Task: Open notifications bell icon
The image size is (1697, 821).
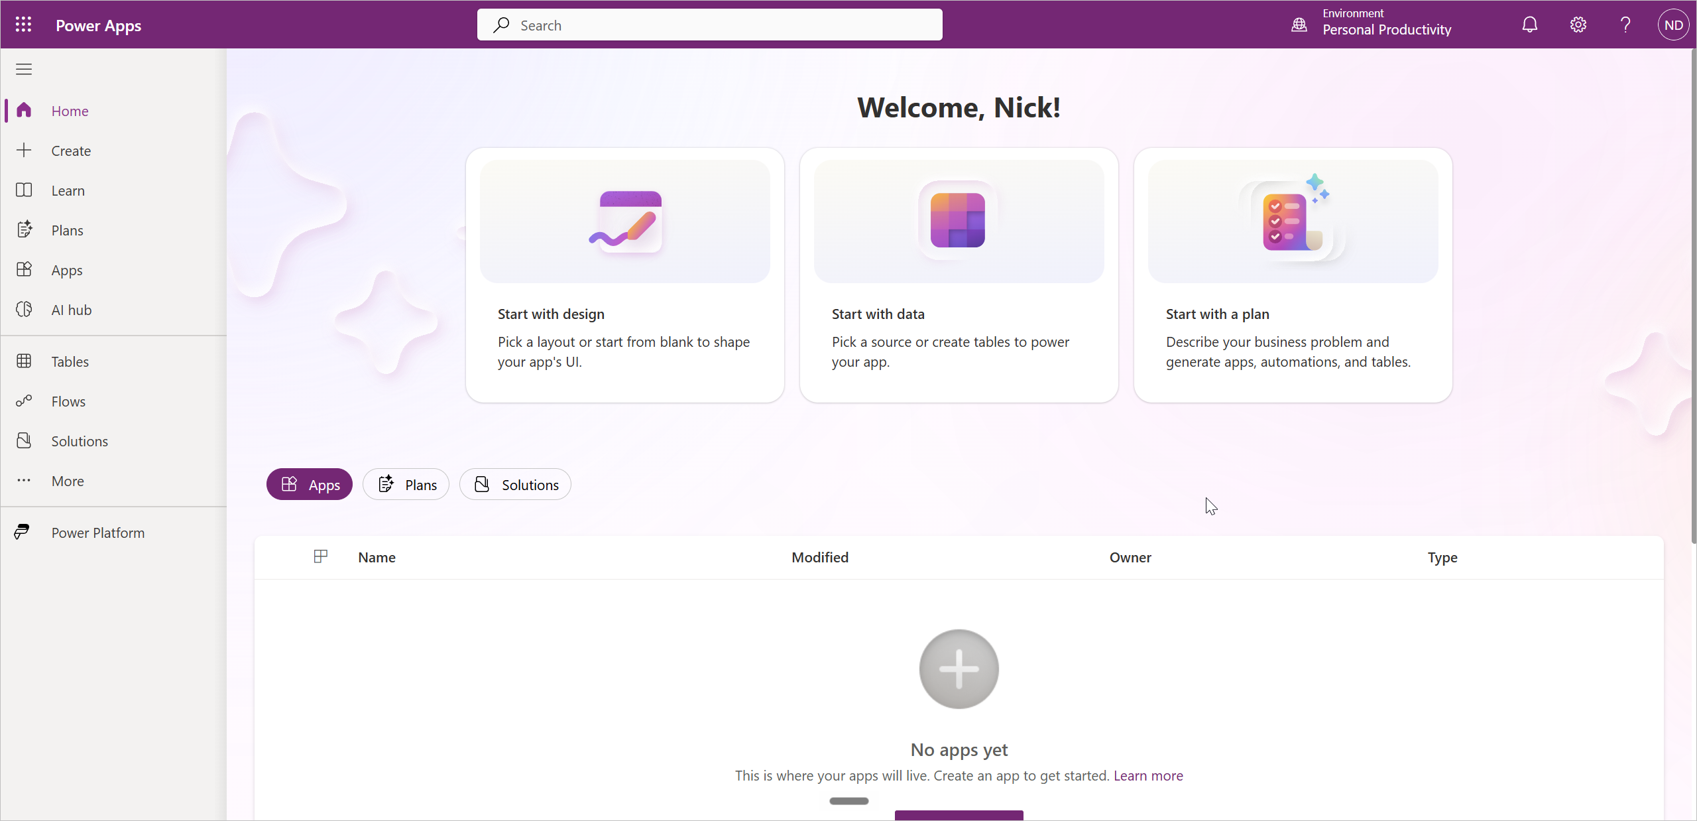Action: 1529,25
